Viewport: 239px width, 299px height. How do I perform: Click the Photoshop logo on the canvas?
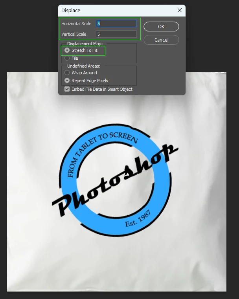115,180
